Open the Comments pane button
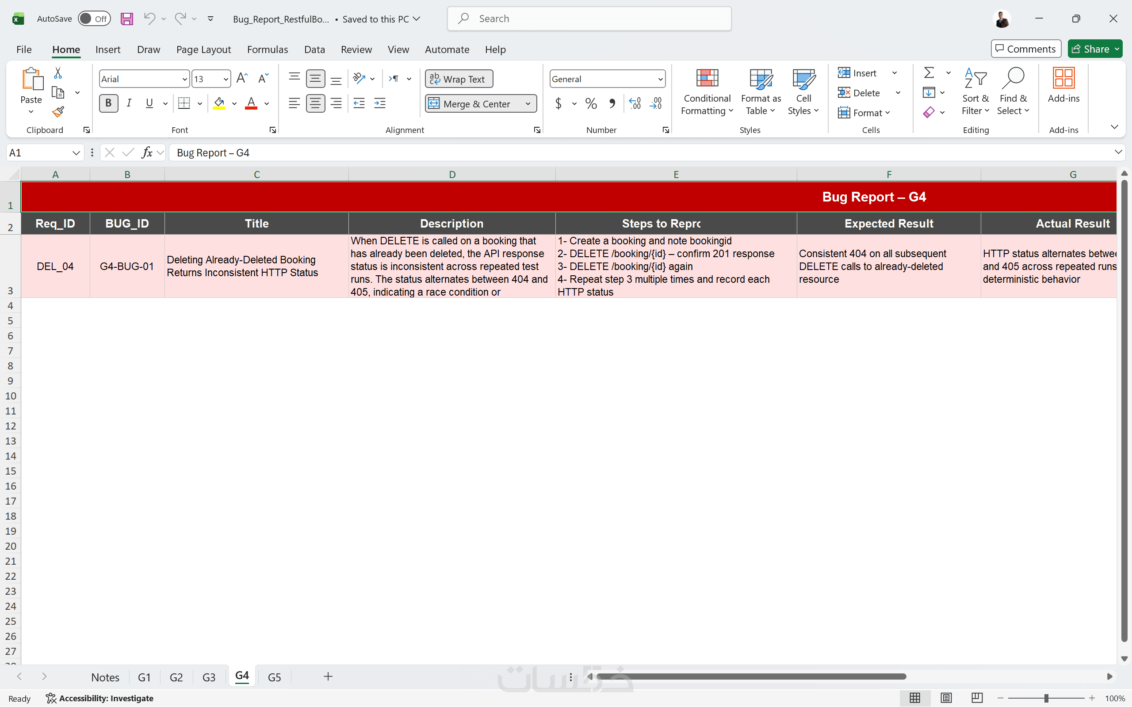The height and width of the screenshot is (707, 1132). (1025, 49)
